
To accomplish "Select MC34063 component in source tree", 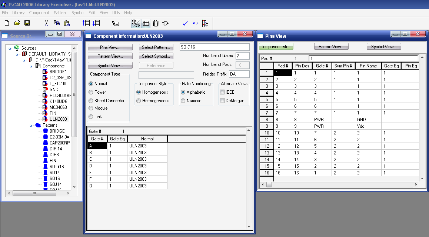I will 58,107.
